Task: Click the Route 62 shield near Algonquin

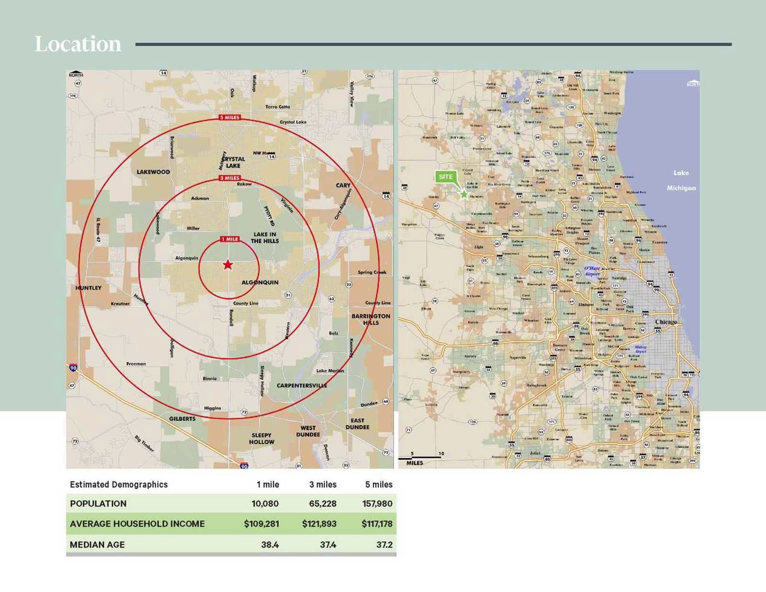Action: point(331,298)
